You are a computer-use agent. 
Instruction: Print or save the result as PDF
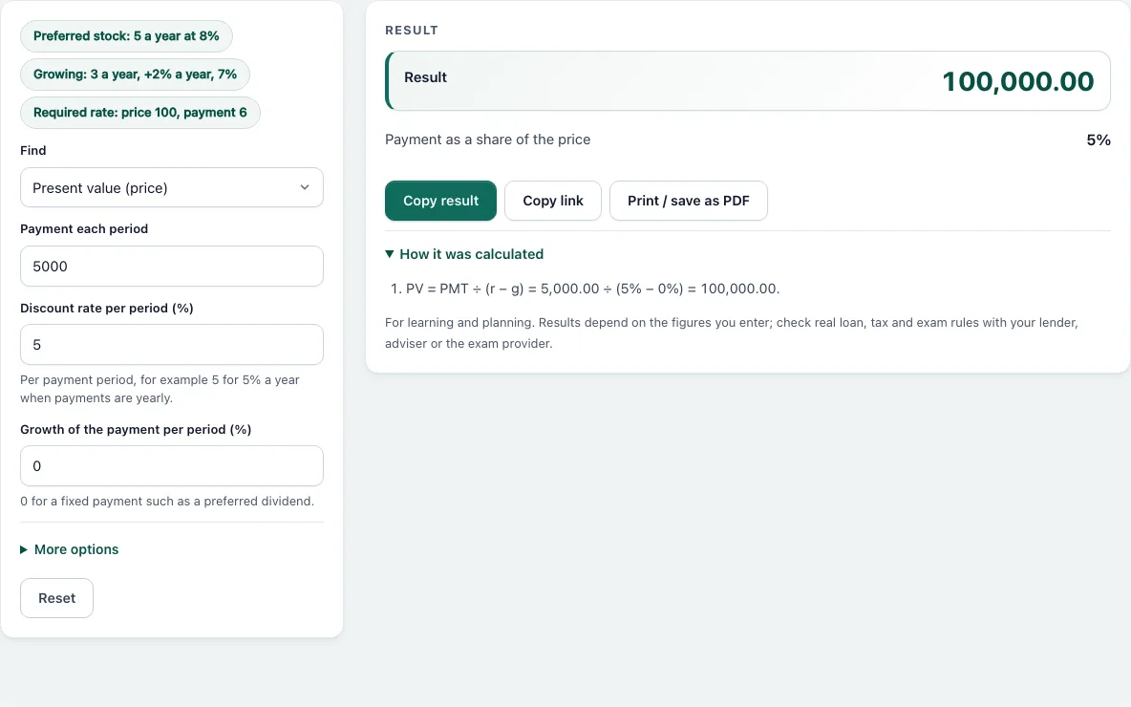[688, 201]
